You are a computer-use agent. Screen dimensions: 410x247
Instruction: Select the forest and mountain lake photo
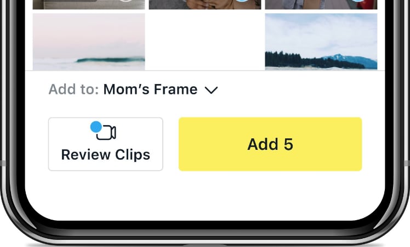(321, 42)
